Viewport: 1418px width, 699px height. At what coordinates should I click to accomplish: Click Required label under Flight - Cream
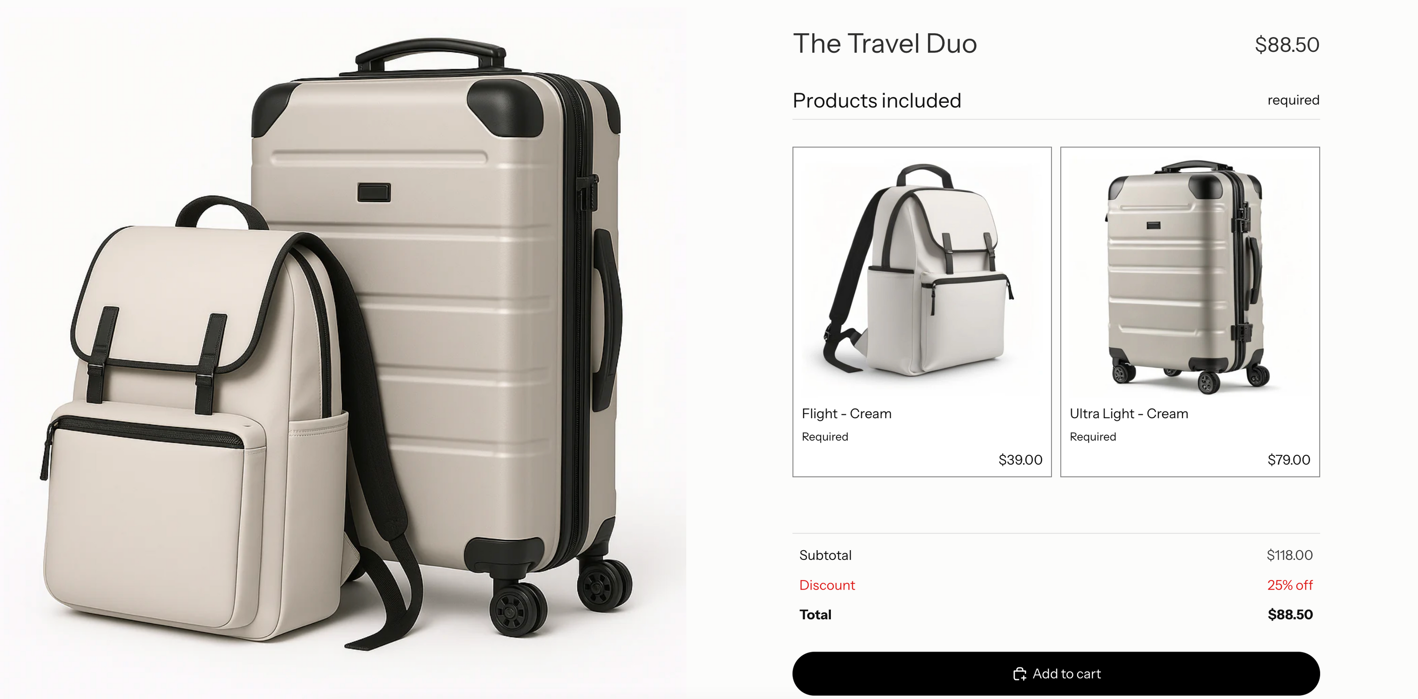[825, 436]
